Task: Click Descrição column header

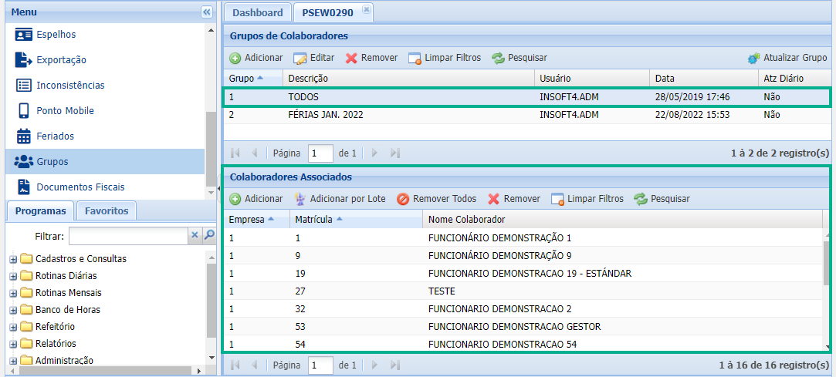Action: (x=409, y=79)
